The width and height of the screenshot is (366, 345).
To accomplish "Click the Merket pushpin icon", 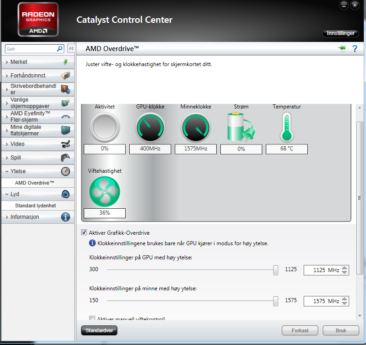I will coord(66,62).
